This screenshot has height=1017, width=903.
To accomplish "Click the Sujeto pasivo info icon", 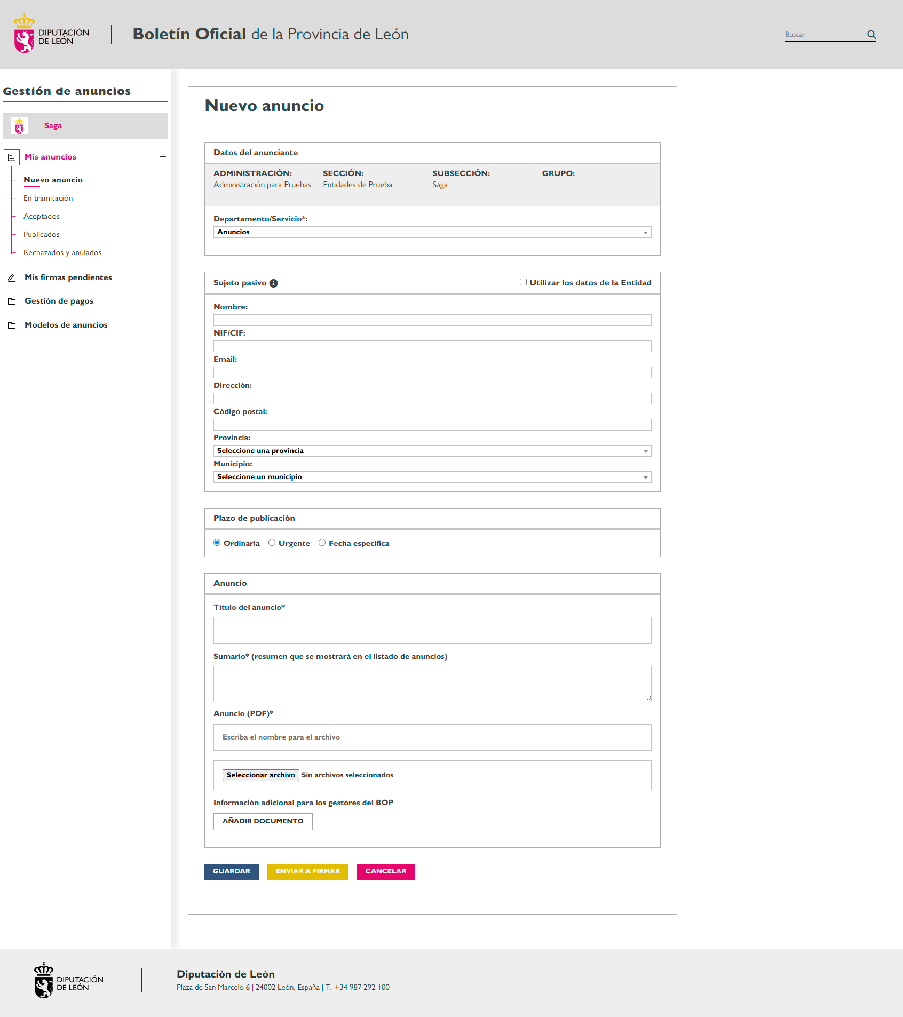I will pyautogui.click(x=273, y=283).
